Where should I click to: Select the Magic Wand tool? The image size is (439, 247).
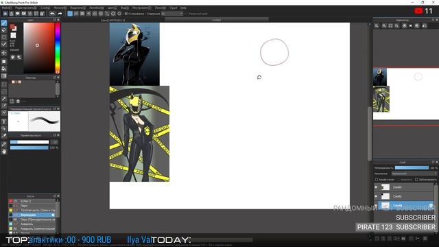click(4, 99)
